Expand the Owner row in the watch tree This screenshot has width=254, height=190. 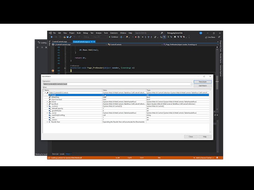(x=47, y=102)
